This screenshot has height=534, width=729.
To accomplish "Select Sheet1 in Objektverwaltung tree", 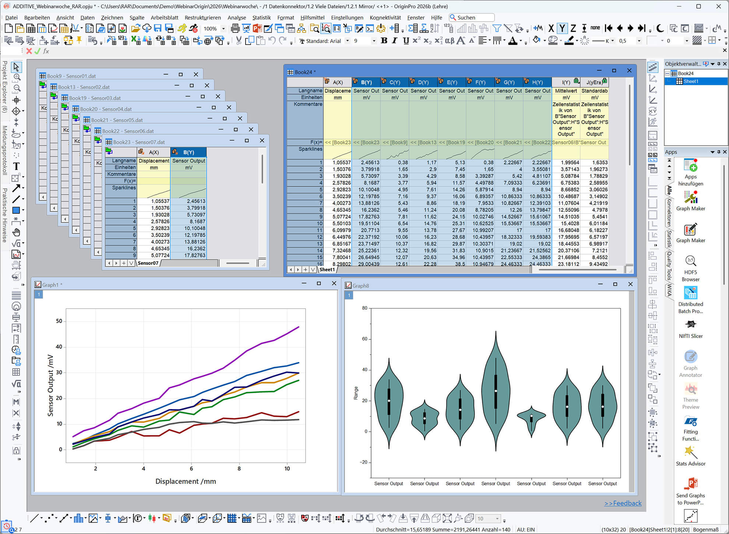I will pyautogui.click(x=690, y=81).
